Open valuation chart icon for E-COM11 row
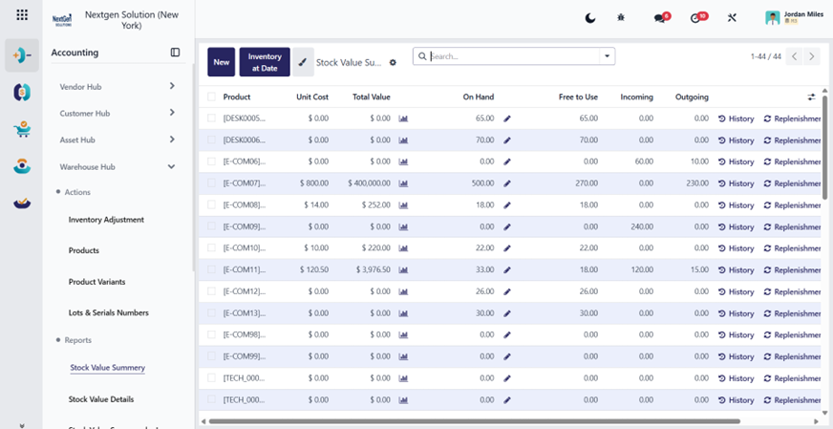833x429 pixels. click(403, 270)
